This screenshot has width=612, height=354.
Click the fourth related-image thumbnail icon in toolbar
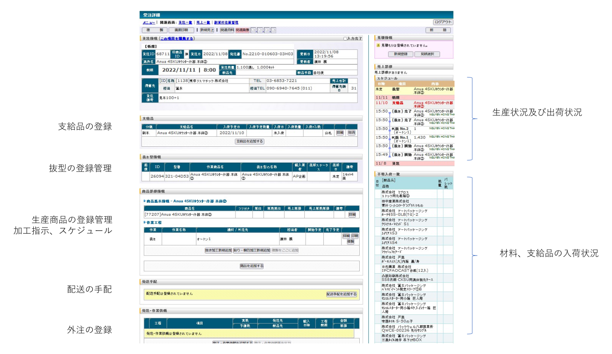273,30
